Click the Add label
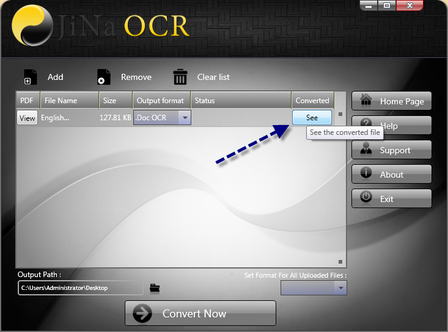448x332 pixels. pos(56,77)
